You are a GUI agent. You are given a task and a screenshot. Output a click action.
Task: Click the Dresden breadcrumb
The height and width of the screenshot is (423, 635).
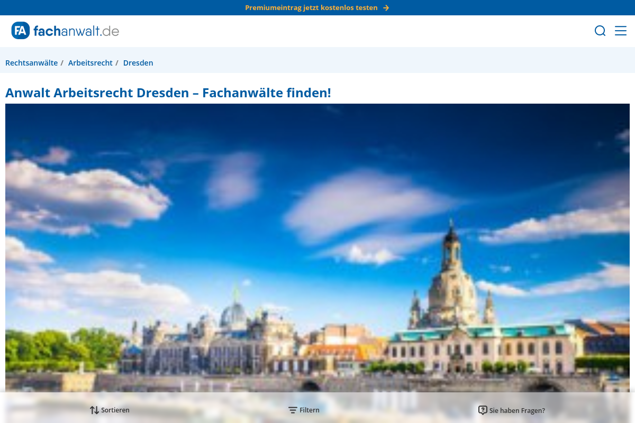pyautogui.click(x=138, y=63)
